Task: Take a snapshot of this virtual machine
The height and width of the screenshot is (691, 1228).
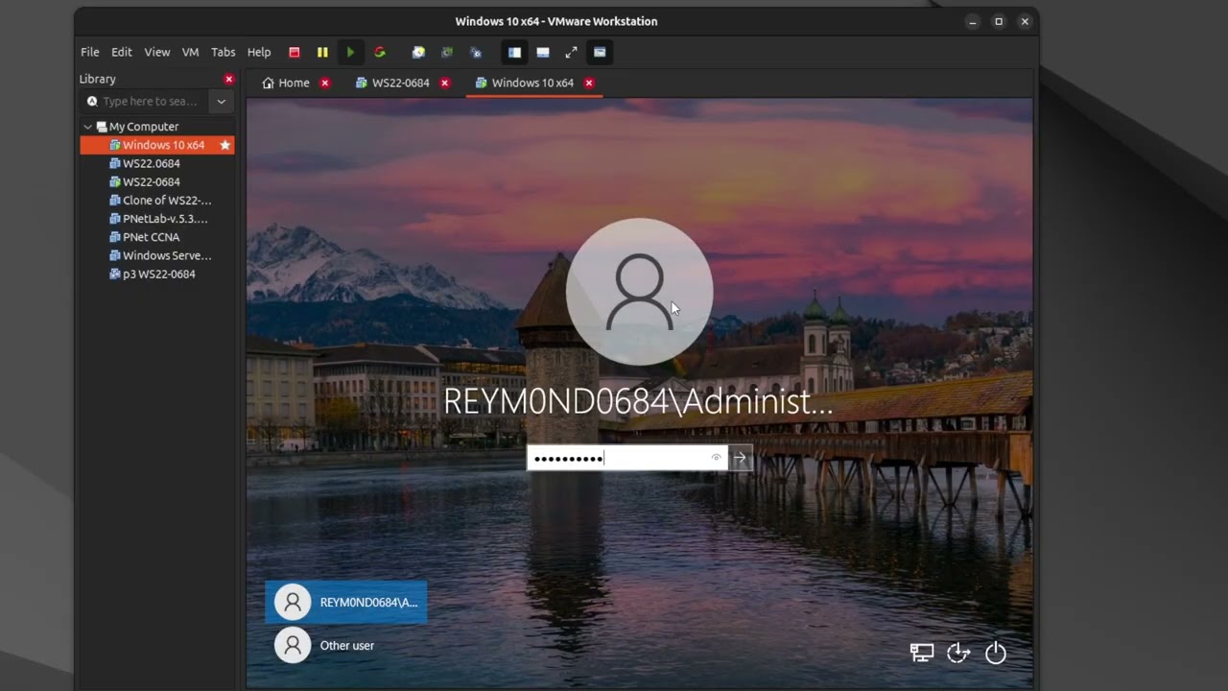Action: 418,52
